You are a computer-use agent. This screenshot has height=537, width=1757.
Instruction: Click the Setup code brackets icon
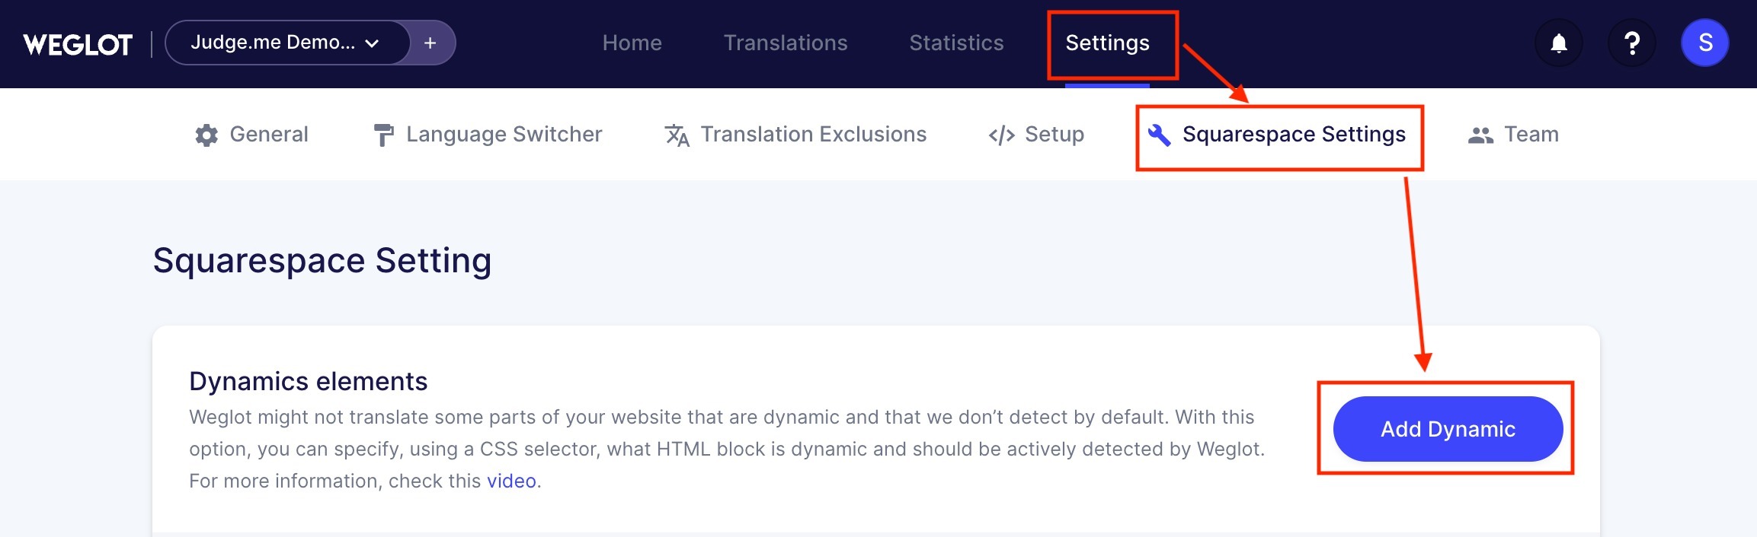point(1001,135)
